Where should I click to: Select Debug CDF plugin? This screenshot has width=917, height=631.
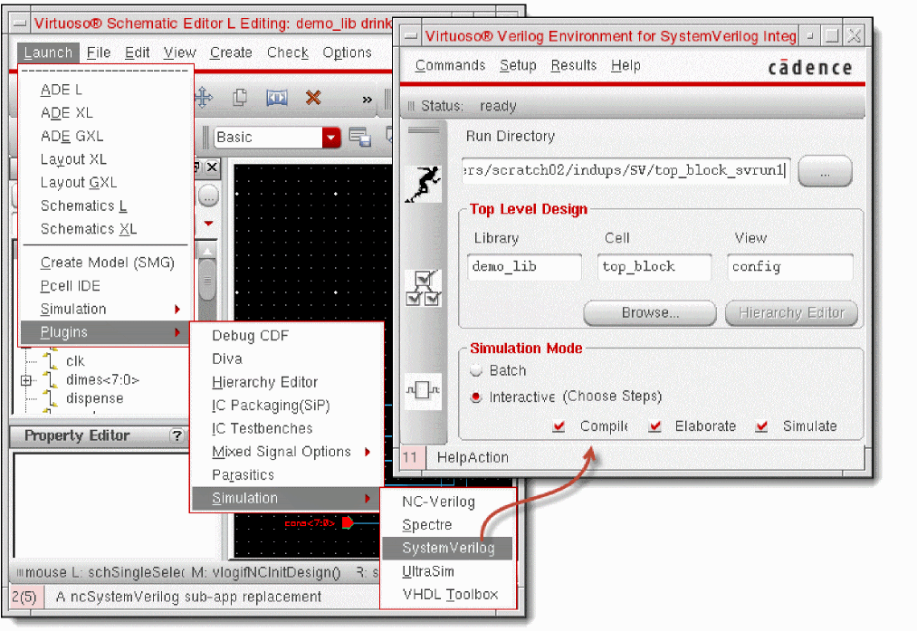point(287,336)
